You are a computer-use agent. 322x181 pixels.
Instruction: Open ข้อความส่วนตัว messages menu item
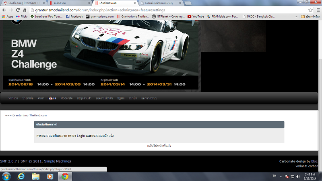pyautogui.click(x=104, y=98)
